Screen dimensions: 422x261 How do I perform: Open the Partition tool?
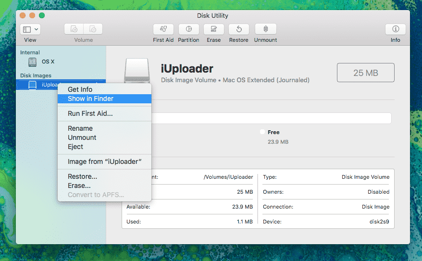tap(189, 29)
